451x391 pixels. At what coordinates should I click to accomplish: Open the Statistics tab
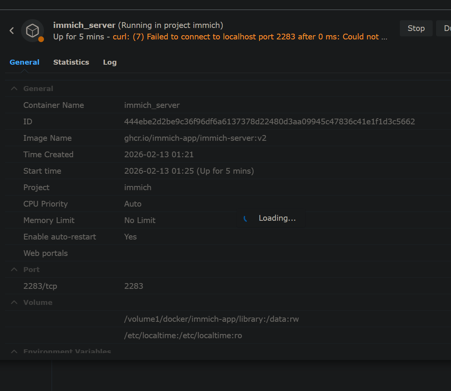pos(71,62)
